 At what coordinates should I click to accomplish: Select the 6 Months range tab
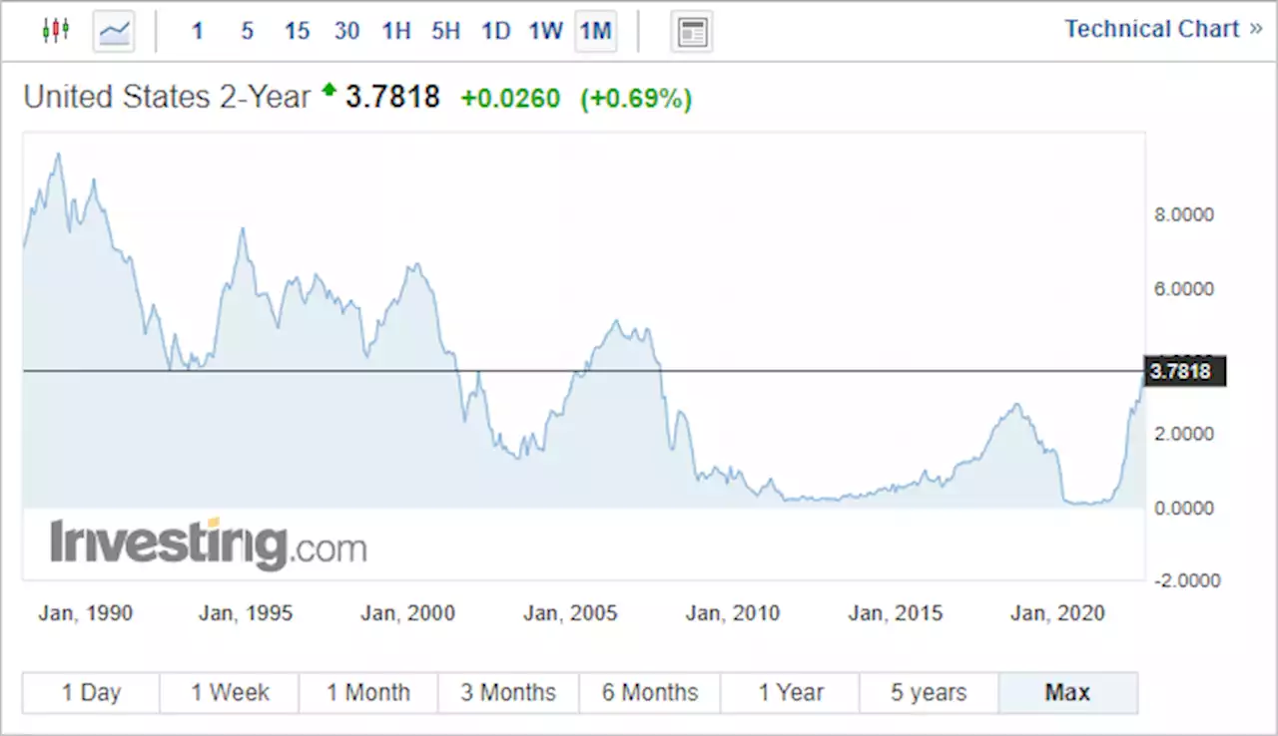(649, 692)
